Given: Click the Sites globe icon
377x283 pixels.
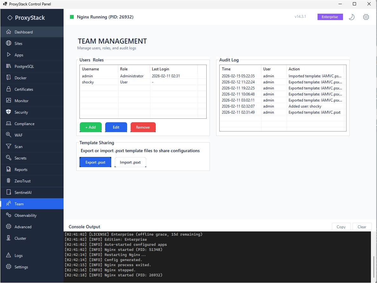Looking at the screenshot, I should [x=9, y=43].
